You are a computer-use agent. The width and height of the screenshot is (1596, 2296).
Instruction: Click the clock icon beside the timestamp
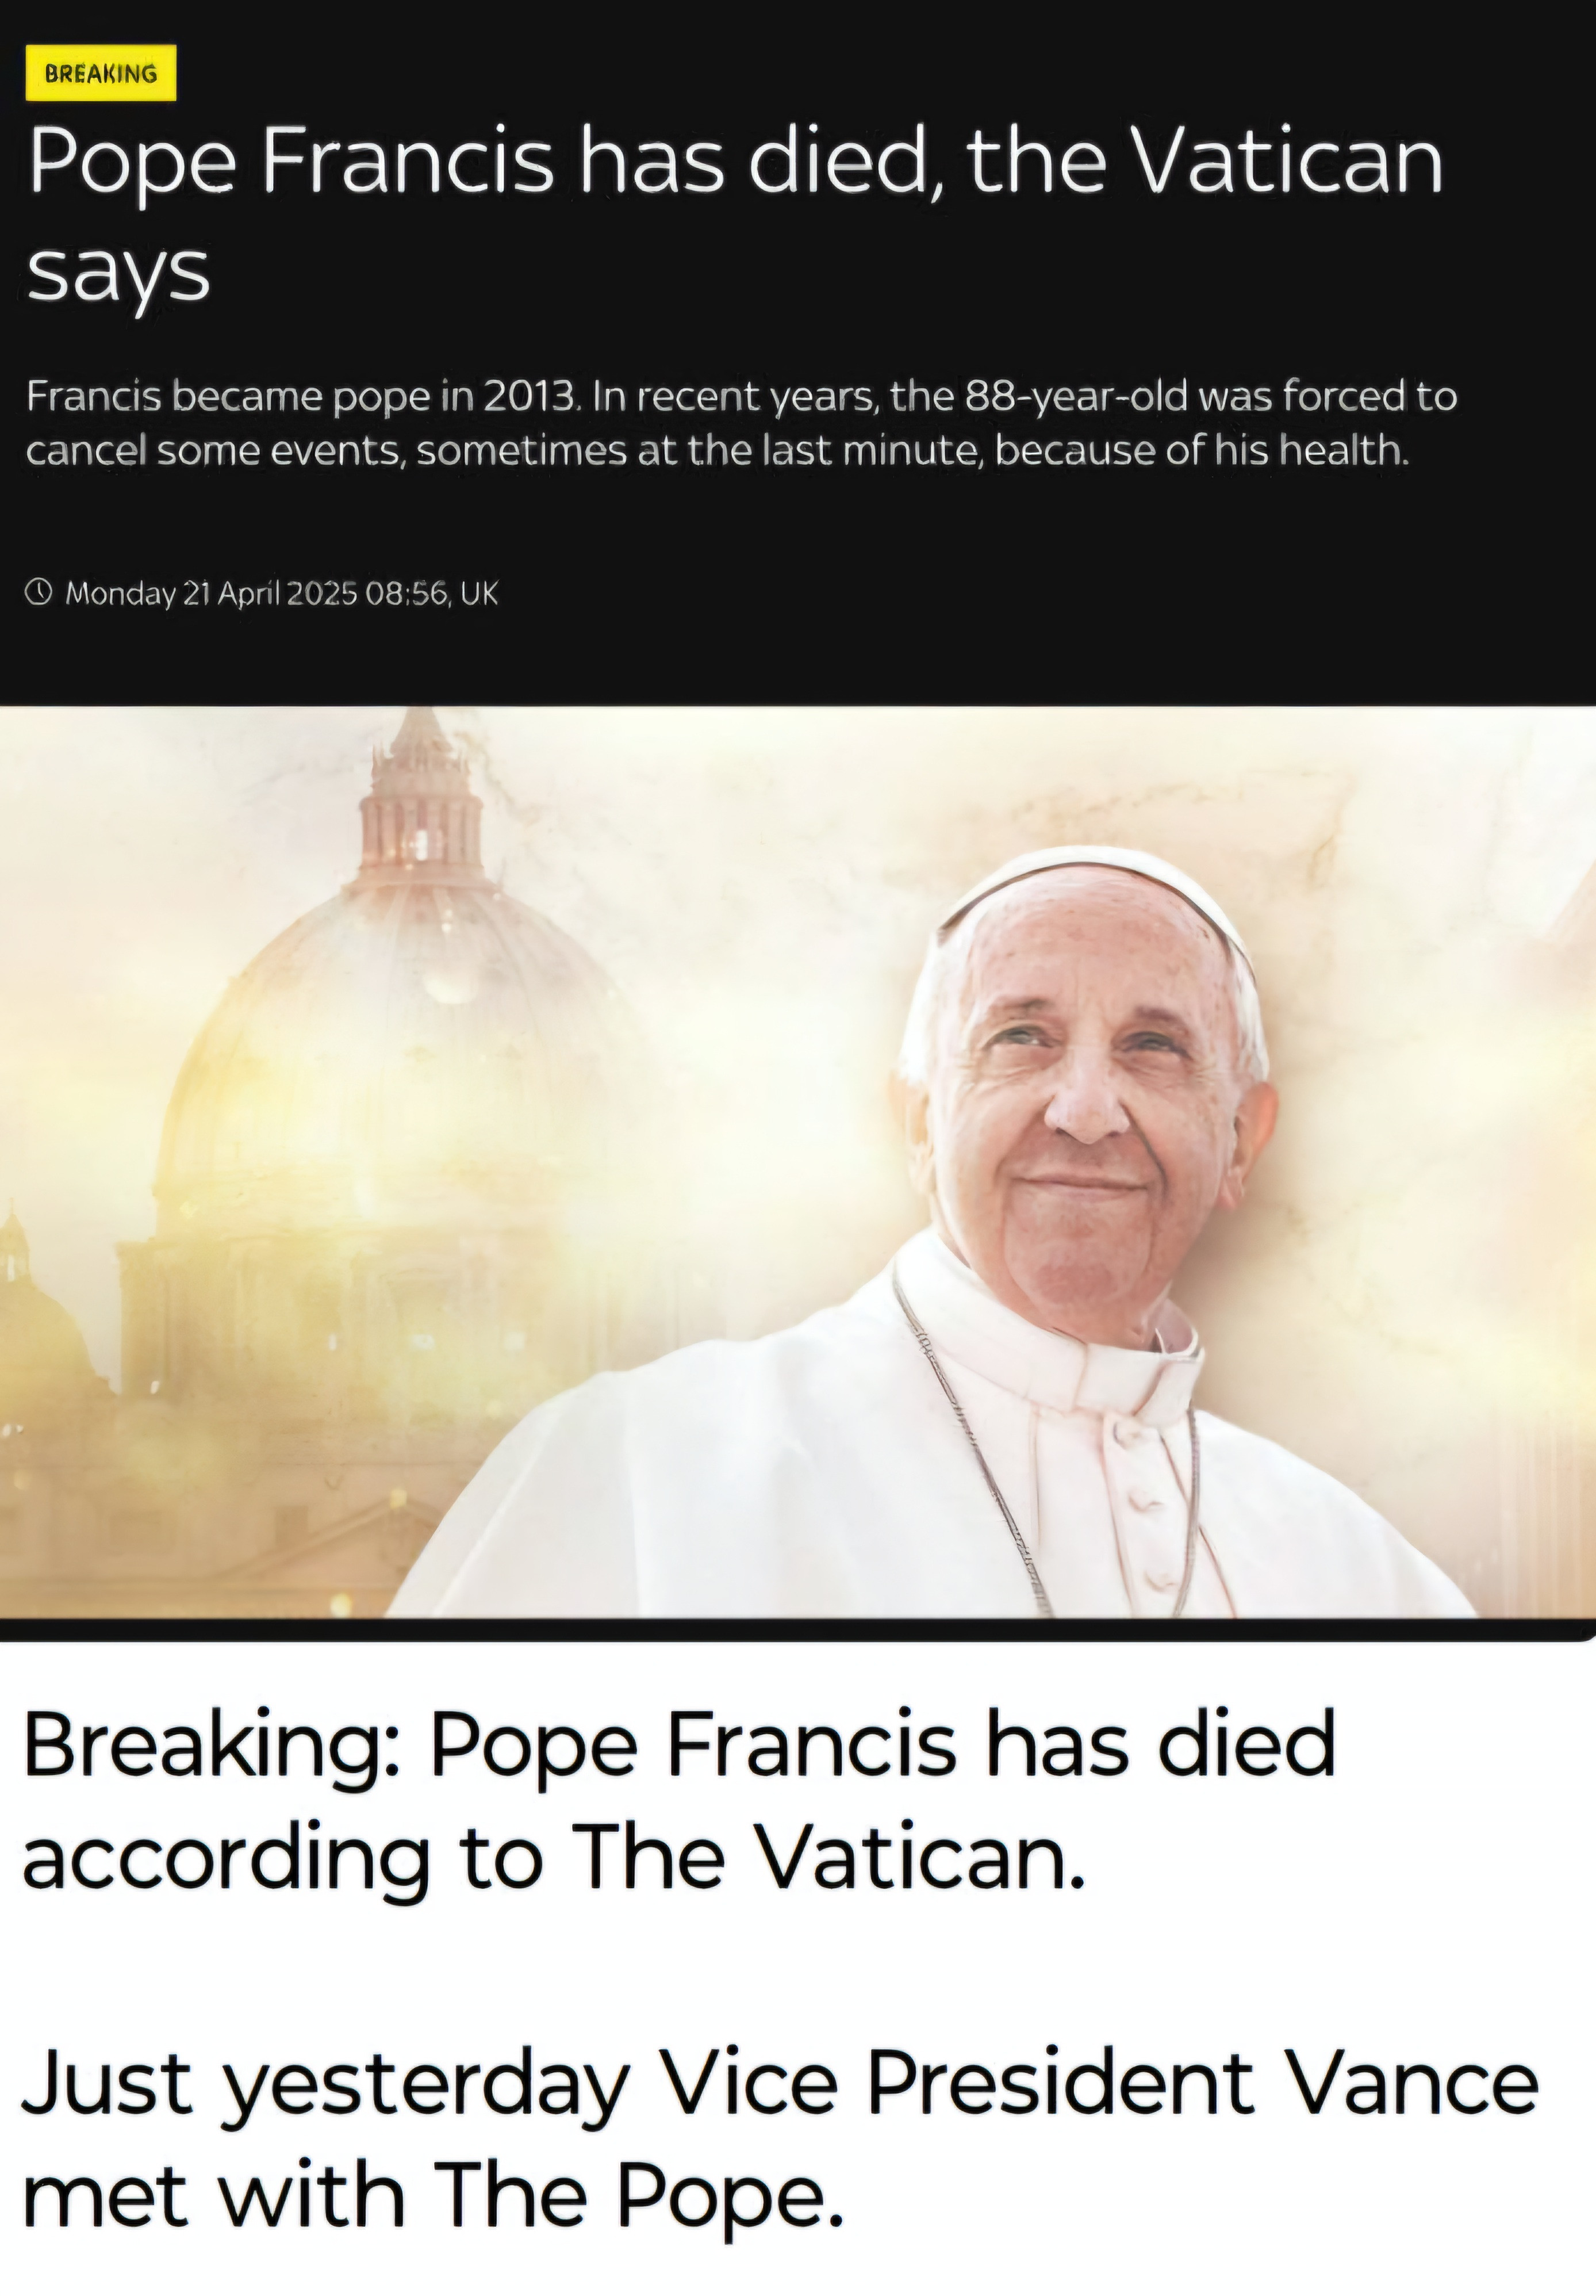click(38, 592)
